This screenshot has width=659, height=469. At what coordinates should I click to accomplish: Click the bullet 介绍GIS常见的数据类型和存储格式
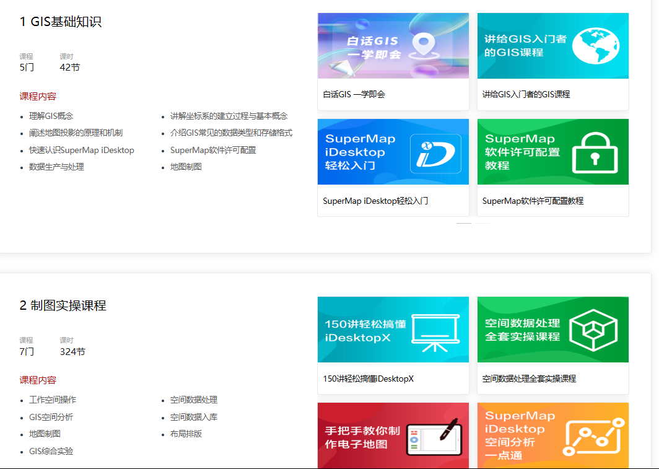[x=231, y=133]
